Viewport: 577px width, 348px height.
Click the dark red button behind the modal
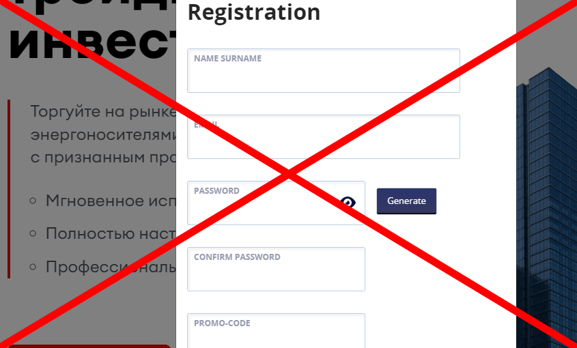[x=89, y=346]
